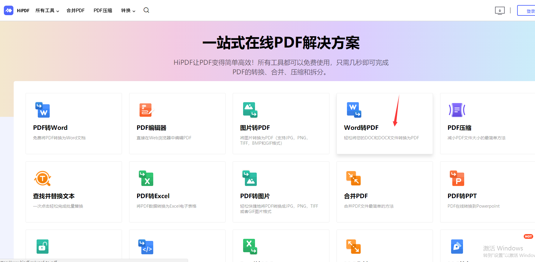Click the bottom-row orange resize arrows icon

click(x=353, y=247)
